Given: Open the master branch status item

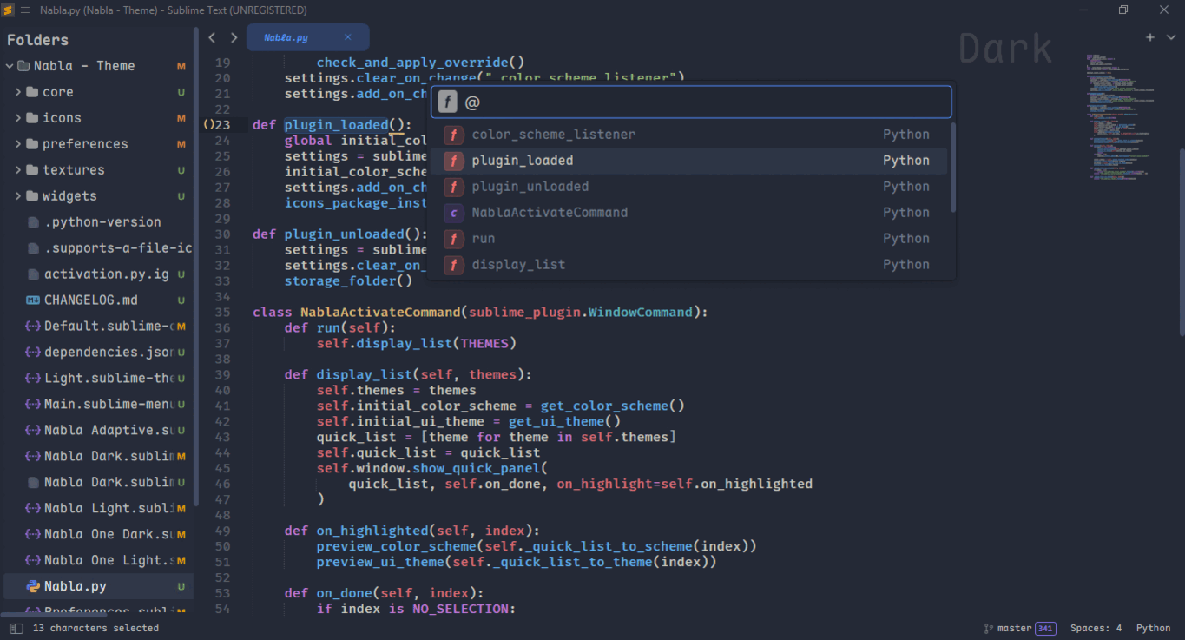Looking at the screenshot, I should (x=1014, y=628).
